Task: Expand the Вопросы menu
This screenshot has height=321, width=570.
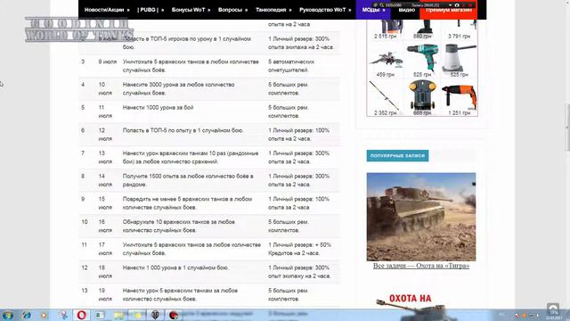Action: [232, 10]
